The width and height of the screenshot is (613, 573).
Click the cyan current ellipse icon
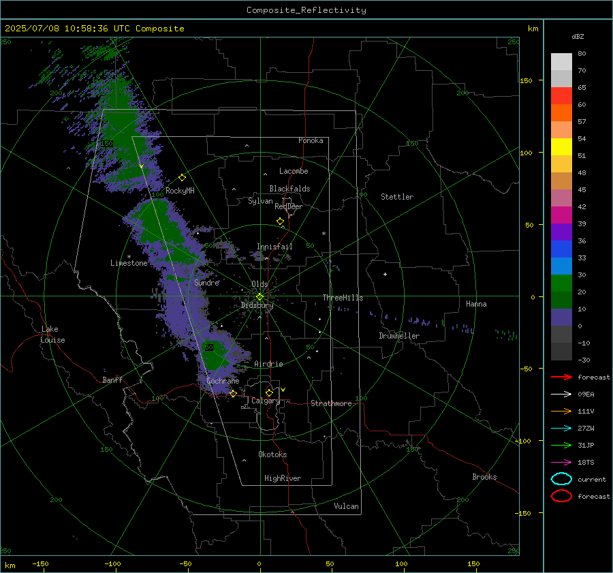coord(561,479)
